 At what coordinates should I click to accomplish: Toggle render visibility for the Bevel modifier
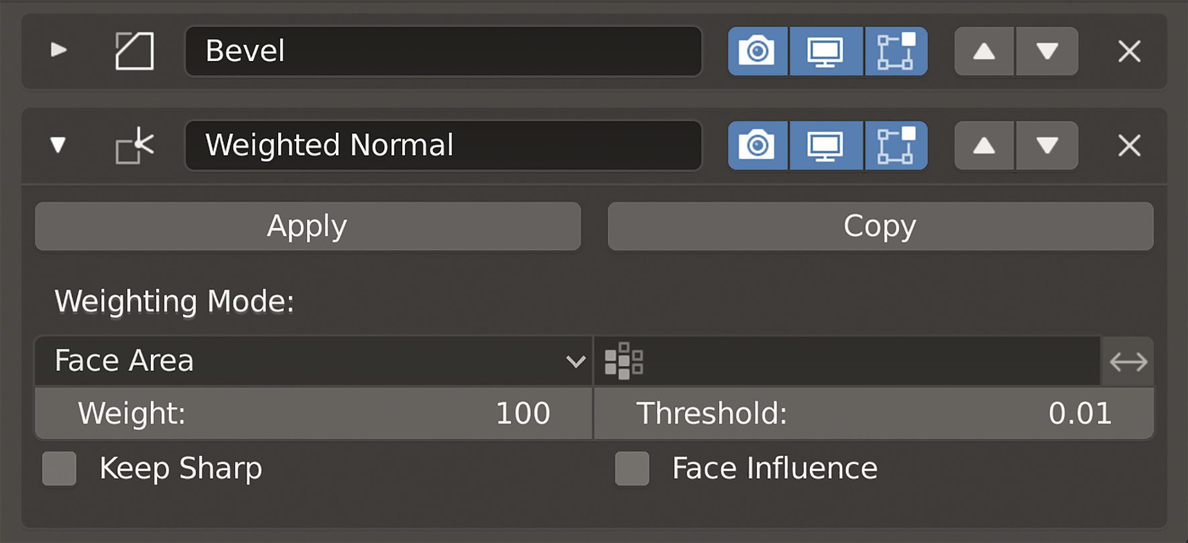click(x=756, y=51)
